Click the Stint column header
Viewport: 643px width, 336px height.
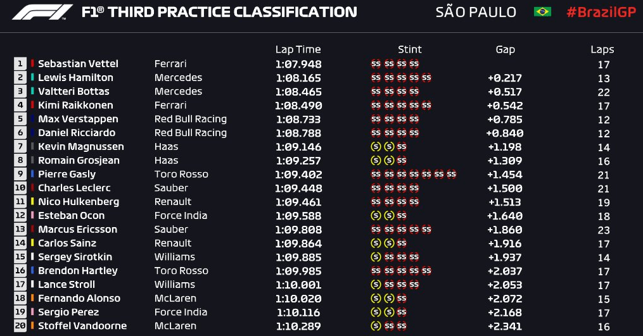(x=410, y=49)
